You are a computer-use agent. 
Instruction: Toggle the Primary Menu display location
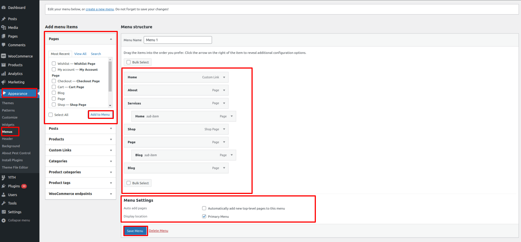[204, 216]
